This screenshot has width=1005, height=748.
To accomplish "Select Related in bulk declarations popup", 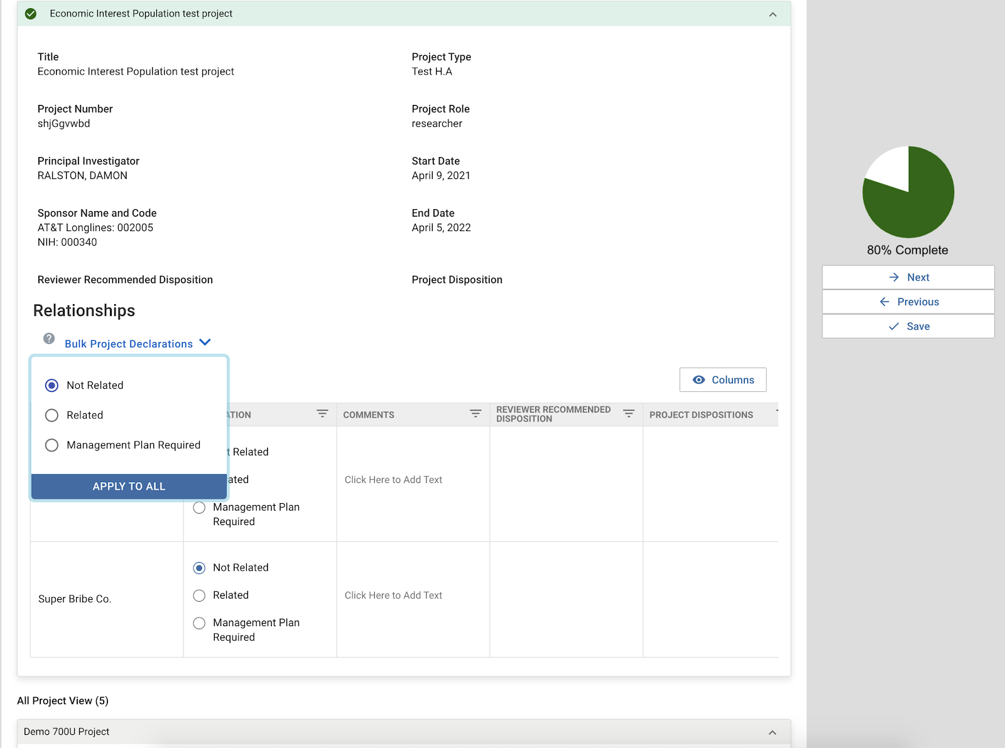I will pyautogui.click(x=52, y=415).
